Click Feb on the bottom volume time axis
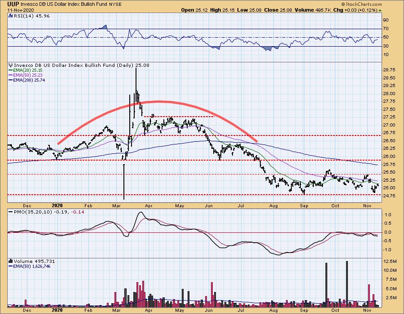The width and height of the screenshot is (404, 314). [x=88, y=310]
